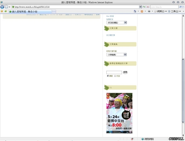Click the Live Search magnifier button
Screen dimensions: 185x141
(180, 7)
